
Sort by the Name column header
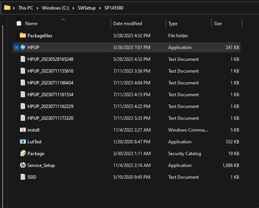pyautogui.click(x=31, y=23)
